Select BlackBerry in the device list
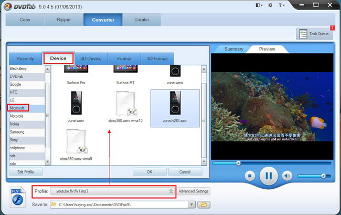Screen dimensions: 341x215 [x=27, y=68]
